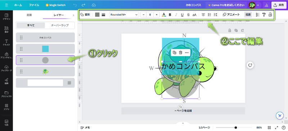Undo the last action
Screen dimensions: 288x131
(75, 5)
